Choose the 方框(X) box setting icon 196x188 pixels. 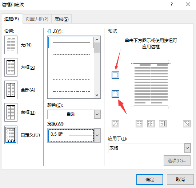click(11, 67)
